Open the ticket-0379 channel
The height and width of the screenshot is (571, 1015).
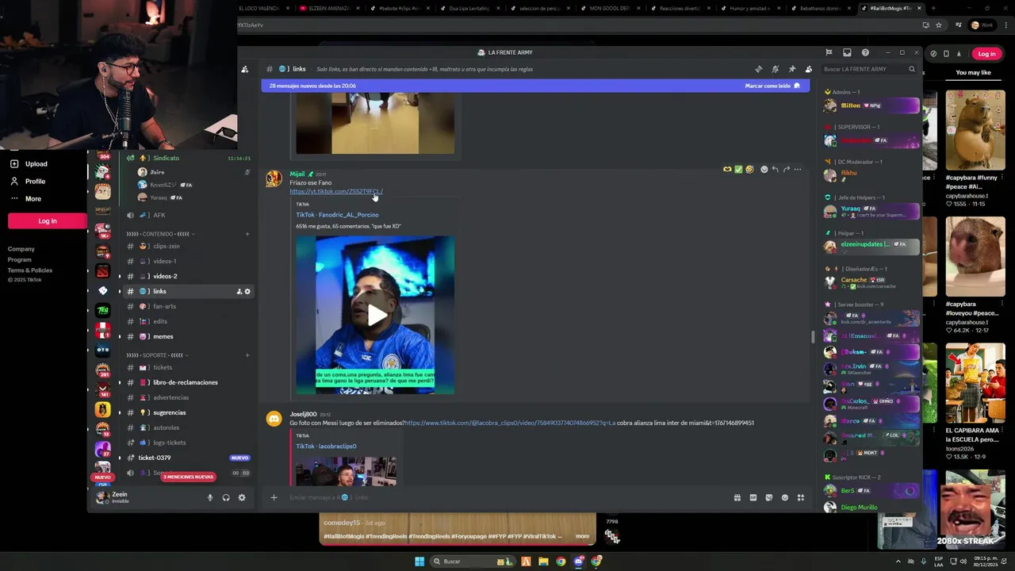pyautogui.click(x=188, y=458)
